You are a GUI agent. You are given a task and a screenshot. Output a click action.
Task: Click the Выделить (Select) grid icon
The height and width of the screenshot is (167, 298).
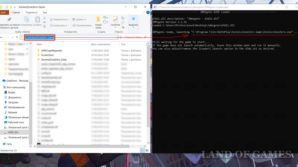click(x=133, y=19)
